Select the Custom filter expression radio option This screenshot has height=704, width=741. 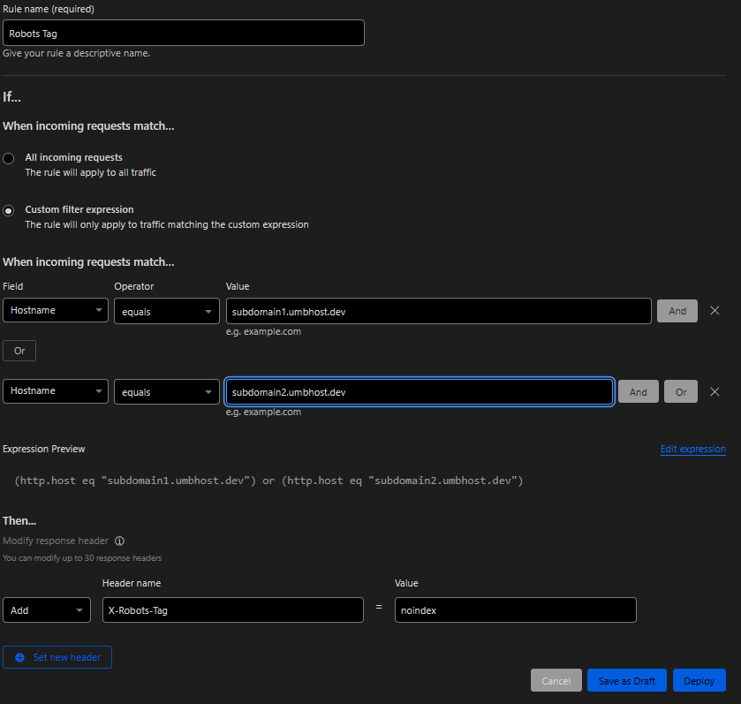[9, 210]
